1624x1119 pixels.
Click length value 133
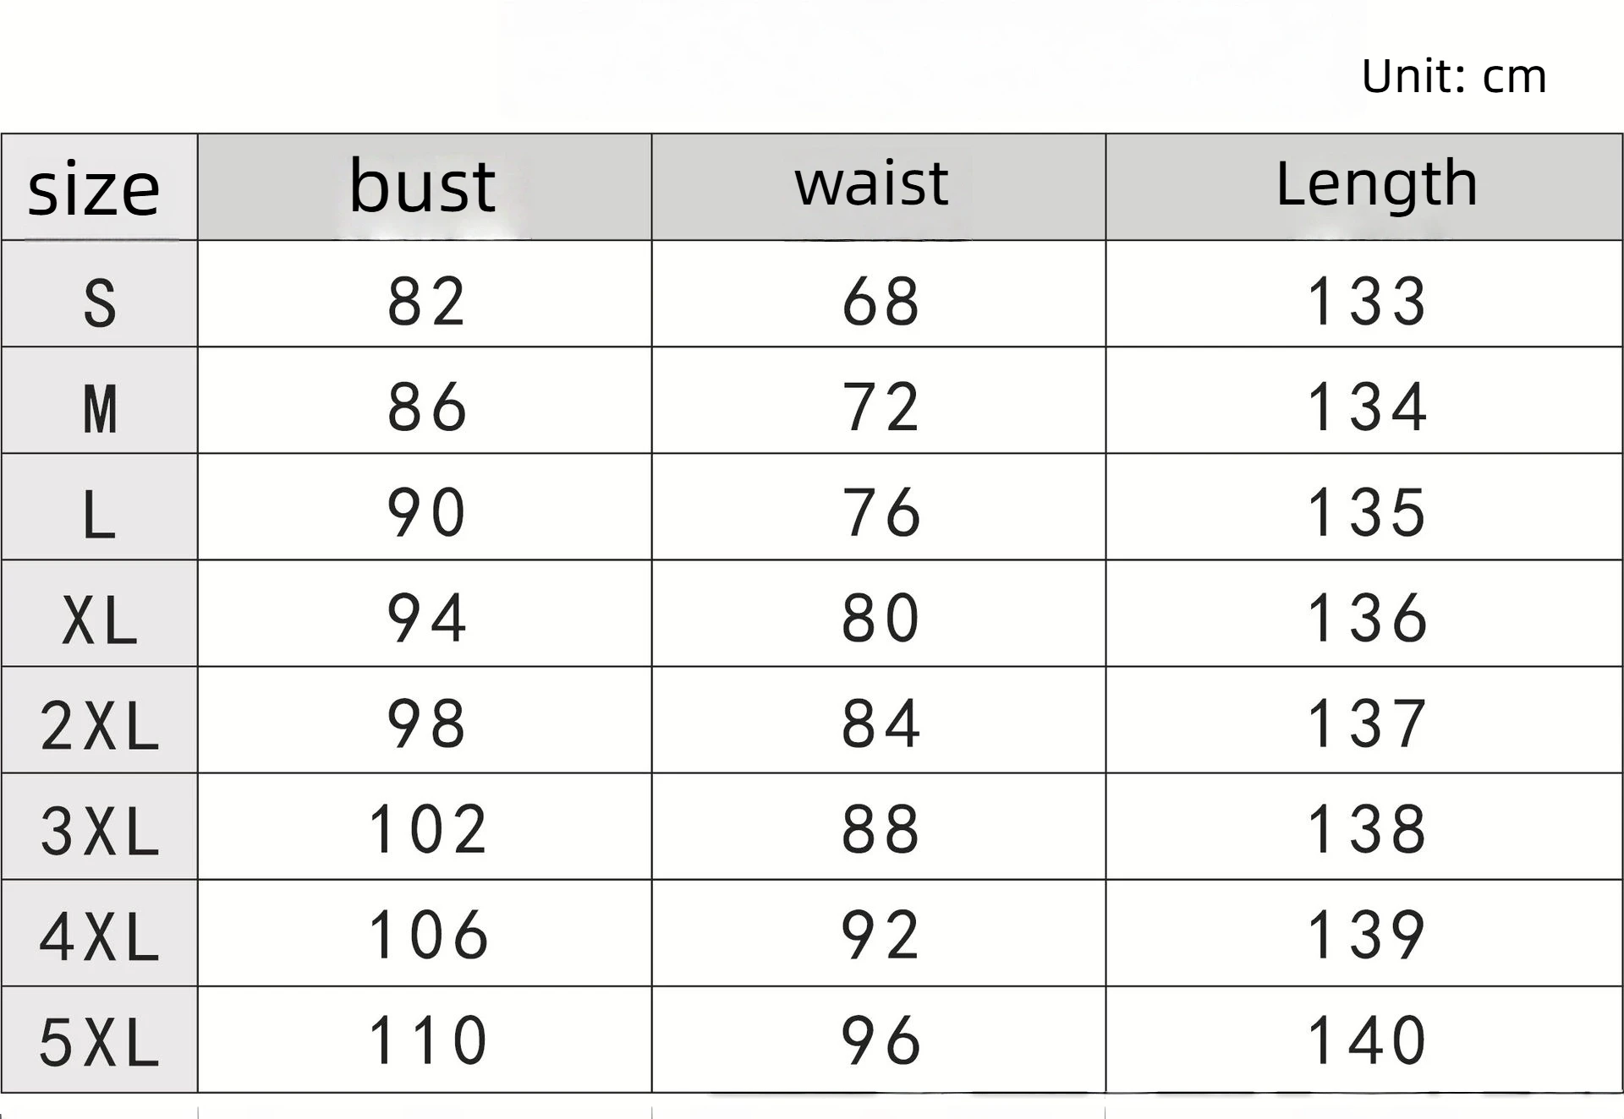(x=1368, y=302)
